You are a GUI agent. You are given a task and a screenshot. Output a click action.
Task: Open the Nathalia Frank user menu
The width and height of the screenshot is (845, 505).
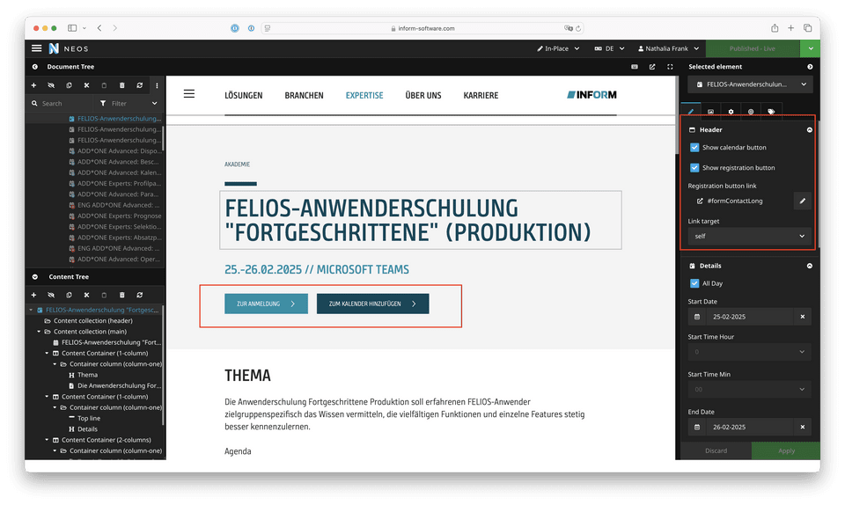click(x=668, y=48)
